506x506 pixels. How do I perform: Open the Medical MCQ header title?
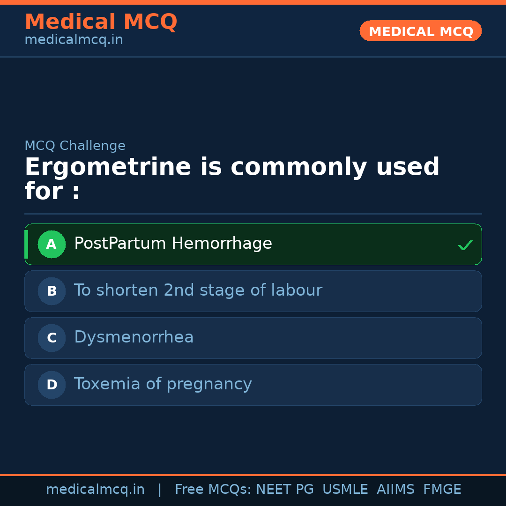(x=101, y=22)
